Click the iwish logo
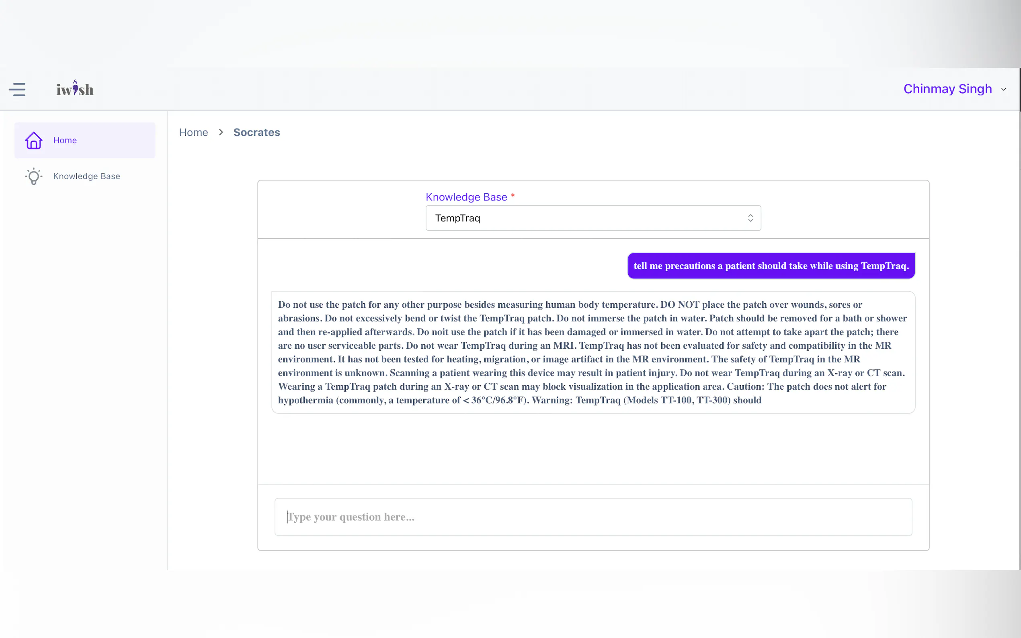 pos(75,89)
